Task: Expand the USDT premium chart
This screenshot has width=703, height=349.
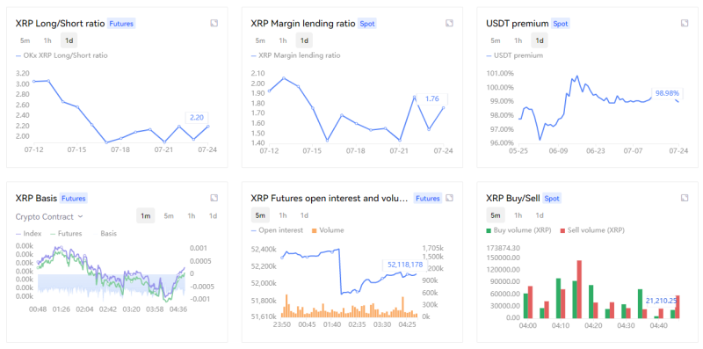Action: 685,24
